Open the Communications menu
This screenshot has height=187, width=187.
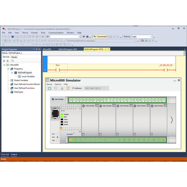[56, 33]
